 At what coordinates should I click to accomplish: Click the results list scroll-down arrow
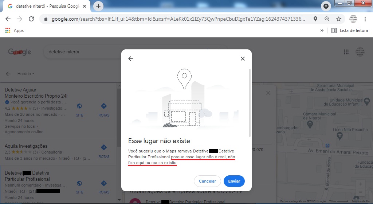(x=119, y=200)
